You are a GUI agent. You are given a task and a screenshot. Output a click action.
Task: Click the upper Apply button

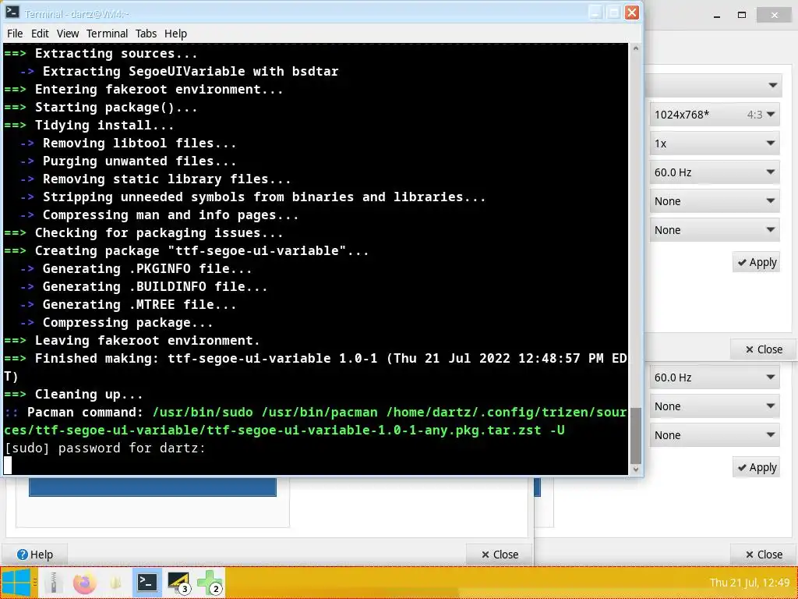pos(756,262)
